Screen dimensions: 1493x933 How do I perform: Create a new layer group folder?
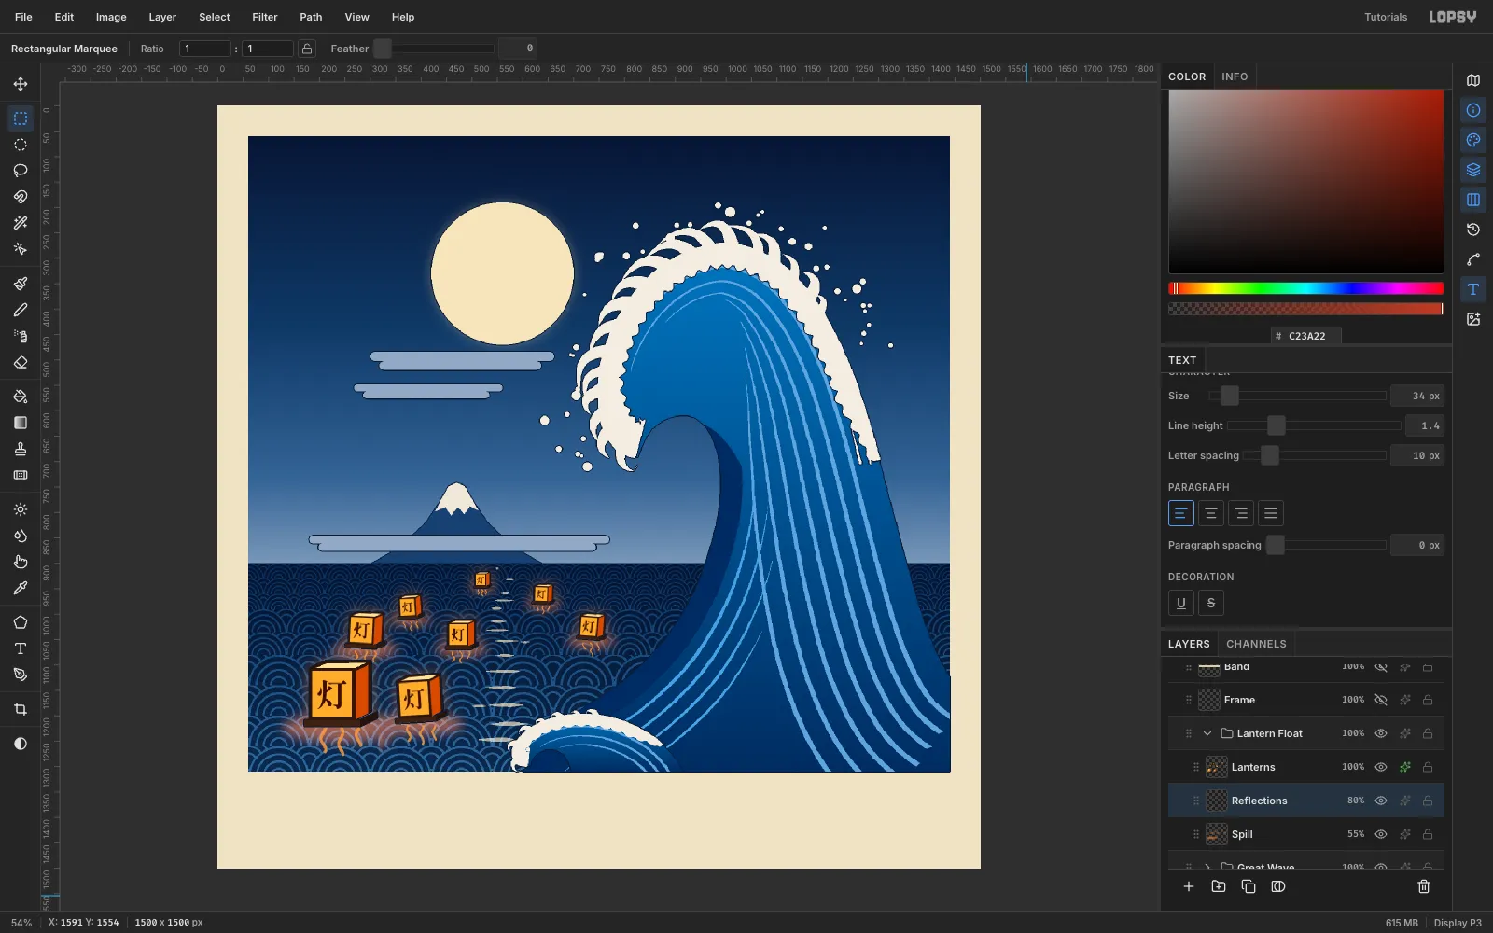click(1219, 886)
